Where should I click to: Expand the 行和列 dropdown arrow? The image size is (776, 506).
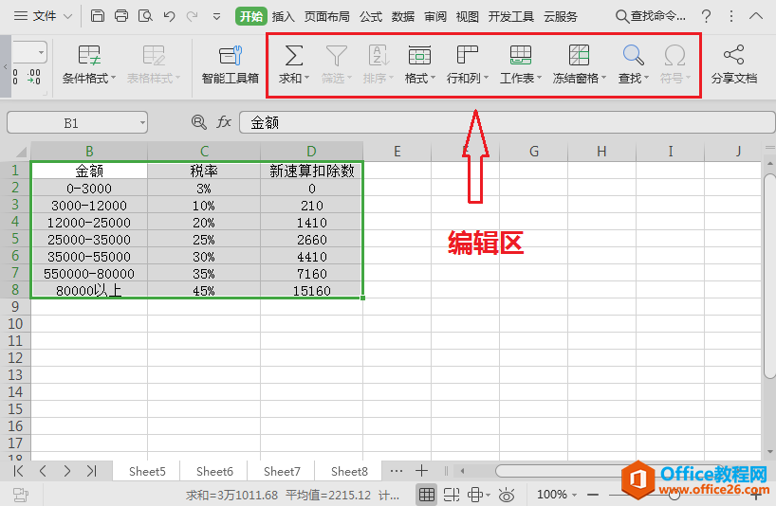tap(486, 78)
